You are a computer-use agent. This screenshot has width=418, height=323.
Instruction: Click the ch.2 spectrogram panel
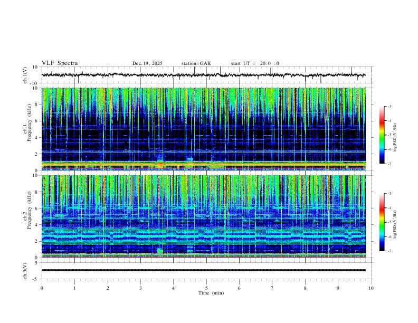203,216
